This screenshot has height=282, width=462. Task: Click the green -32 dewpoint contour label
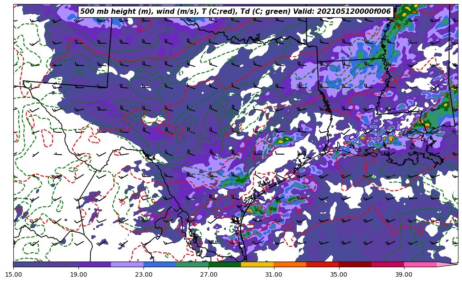(x=79, y=72)
